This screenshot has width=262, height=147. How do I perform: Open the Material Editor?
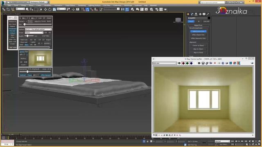click(151, 9)
